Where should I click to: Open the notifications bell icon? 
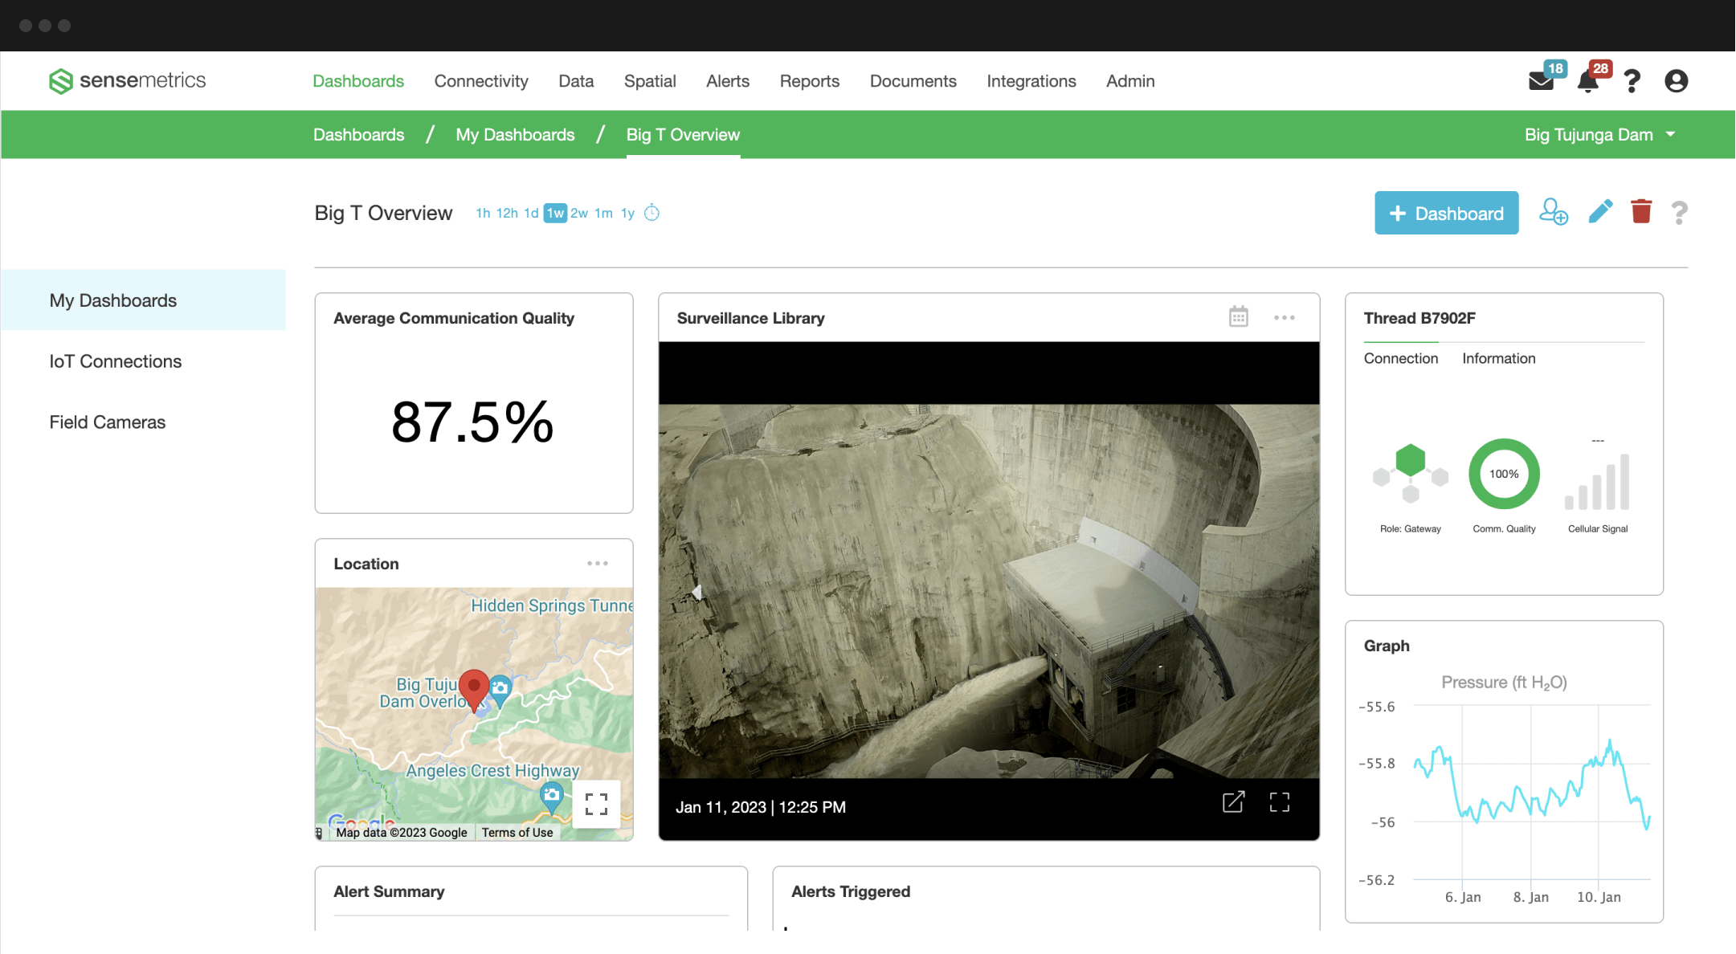click(1587, 81)
